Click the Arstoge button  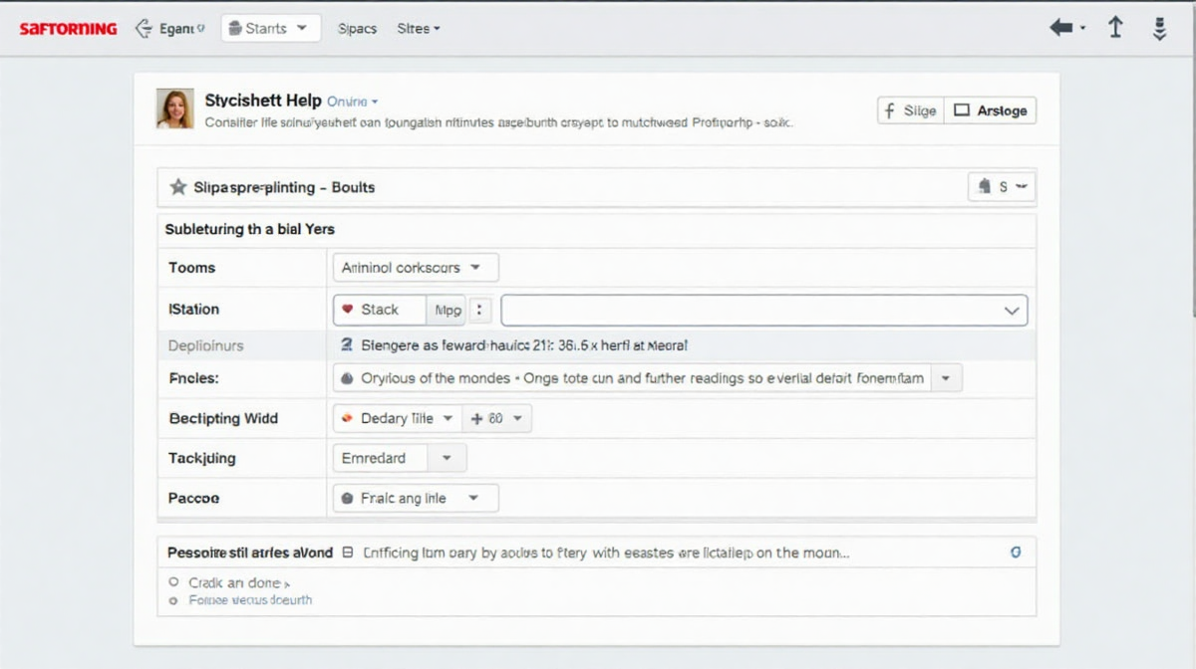pyautogui.click(x=991, y=111)
